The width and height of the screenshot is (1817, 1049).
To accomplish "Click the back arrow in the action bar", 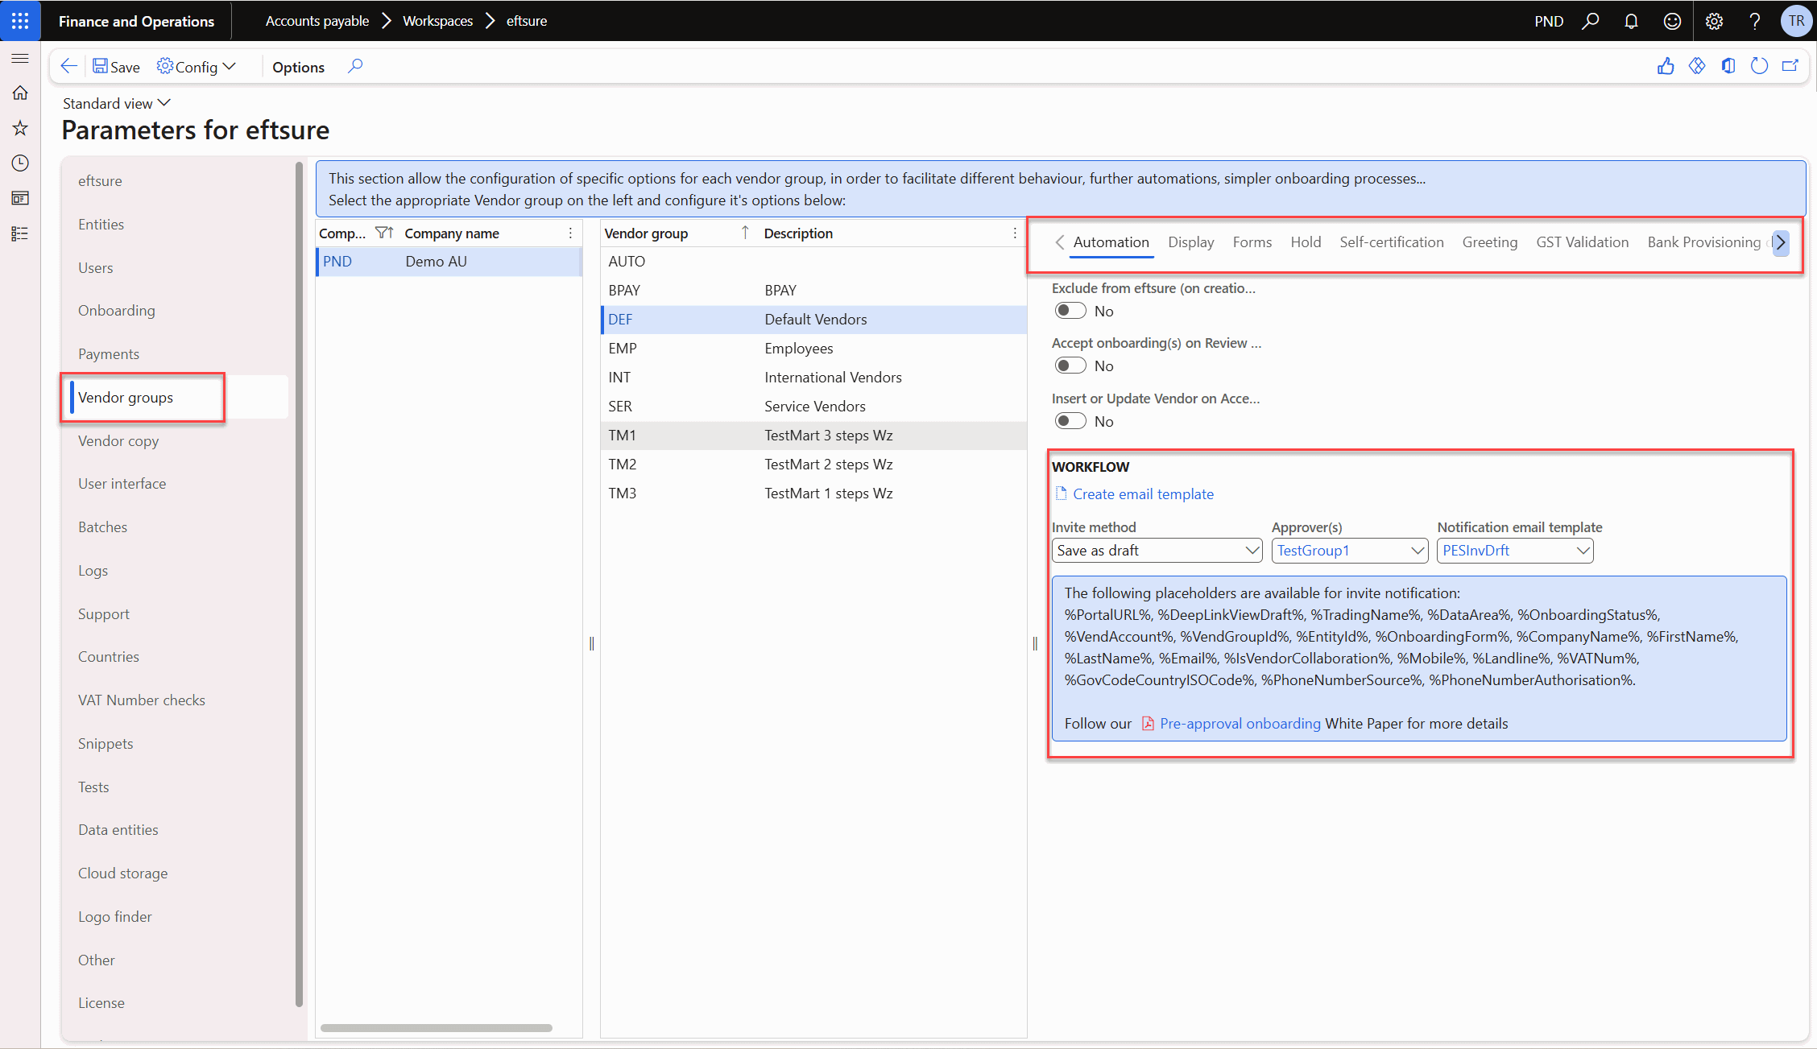I will click(69, 66).
